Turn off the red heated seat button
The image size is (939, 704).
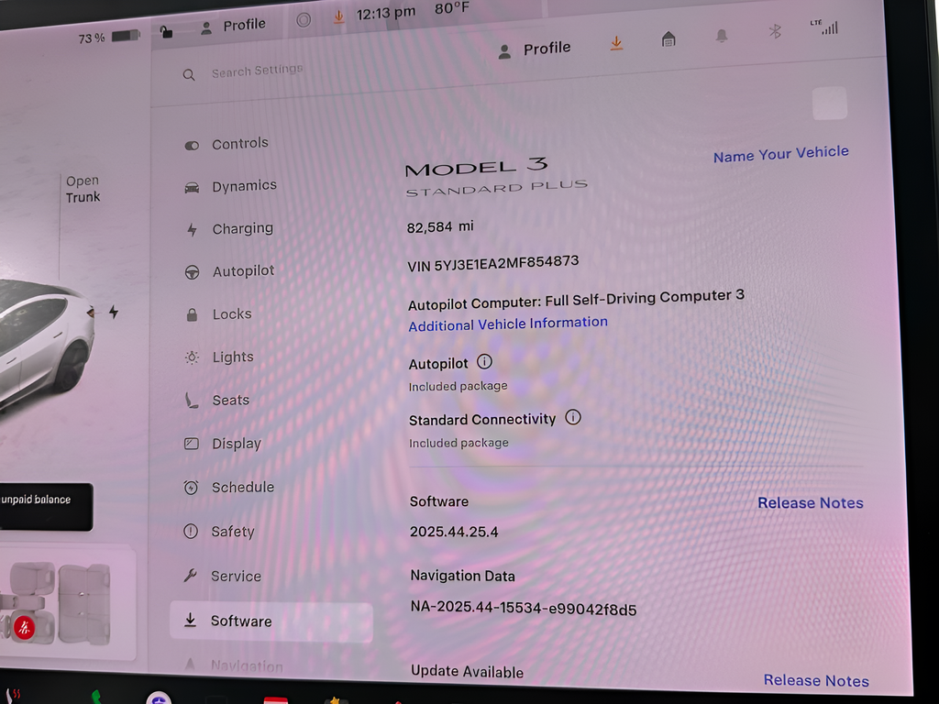(25, 627)
